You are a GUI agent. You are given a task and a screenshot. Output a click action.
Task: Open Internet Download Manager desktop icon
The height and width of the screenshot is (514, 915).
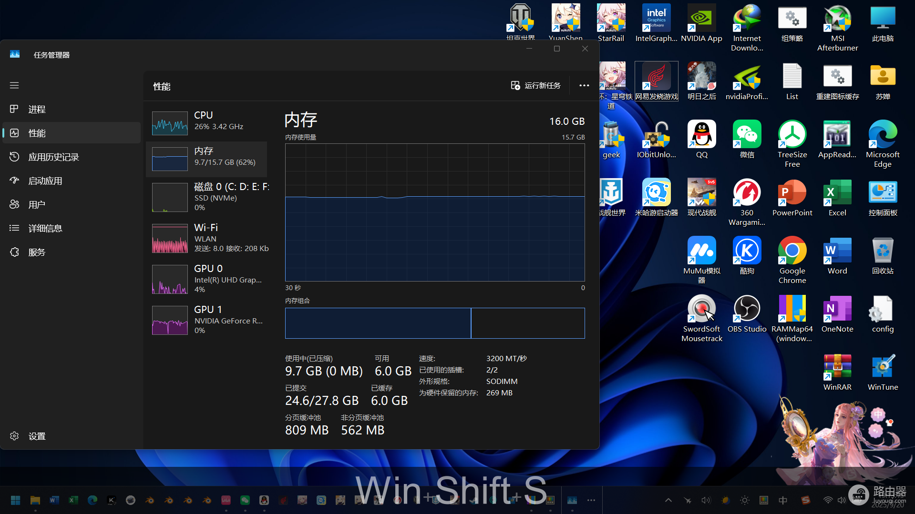(x=747, y=28)
